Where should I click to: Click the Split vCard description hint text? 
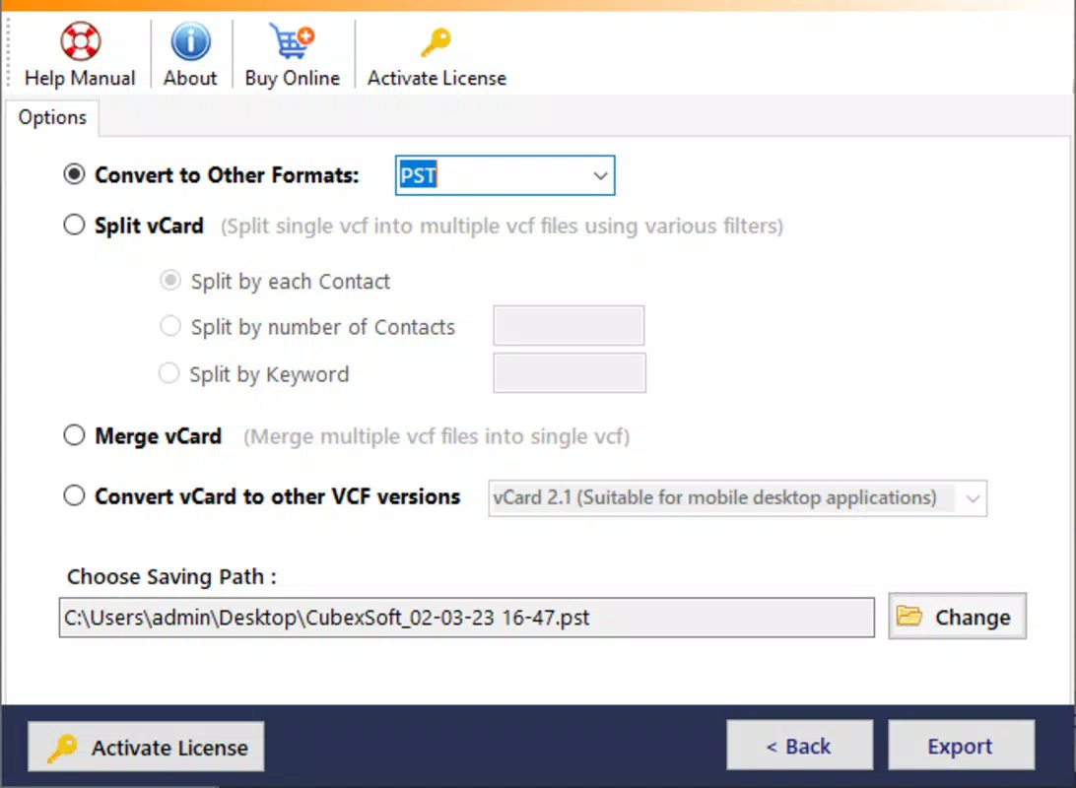click(502, 227)
